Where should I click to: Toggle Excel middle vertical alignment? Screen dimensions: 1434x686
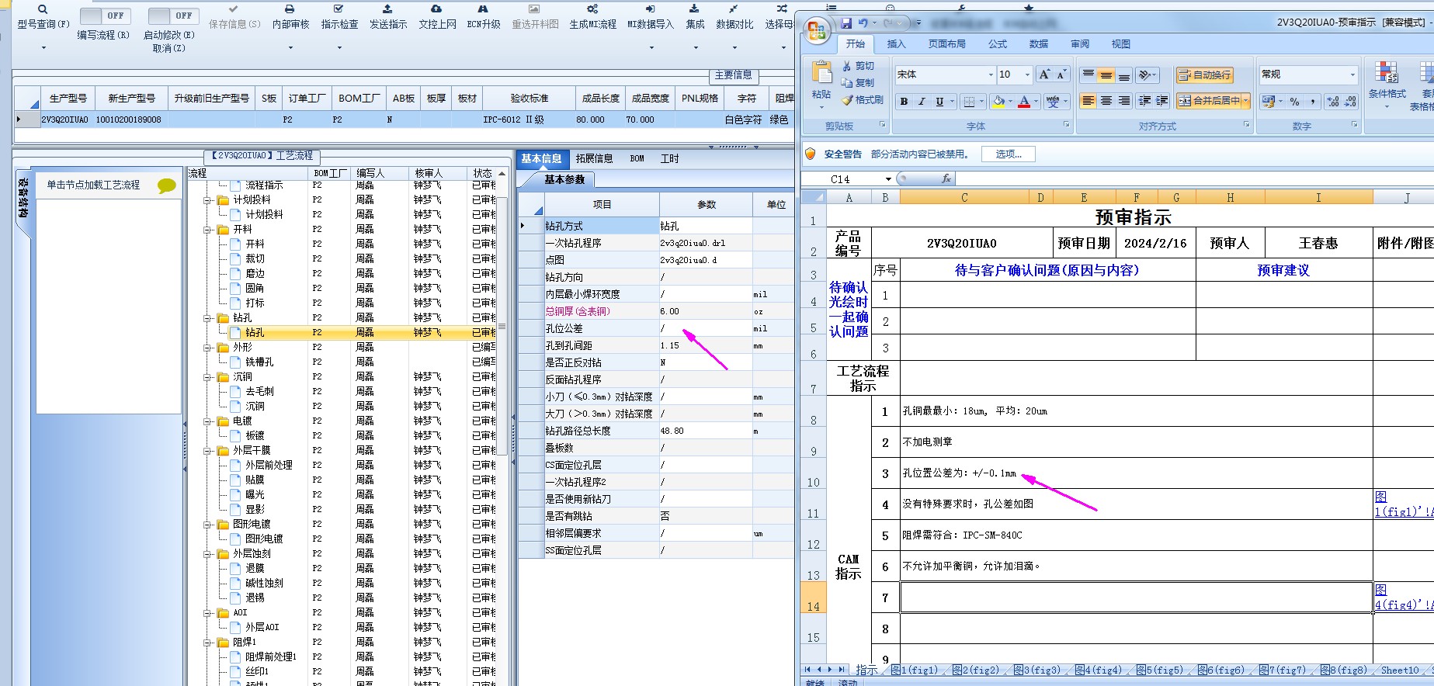pyautogui.click(x=1106, y=75)
